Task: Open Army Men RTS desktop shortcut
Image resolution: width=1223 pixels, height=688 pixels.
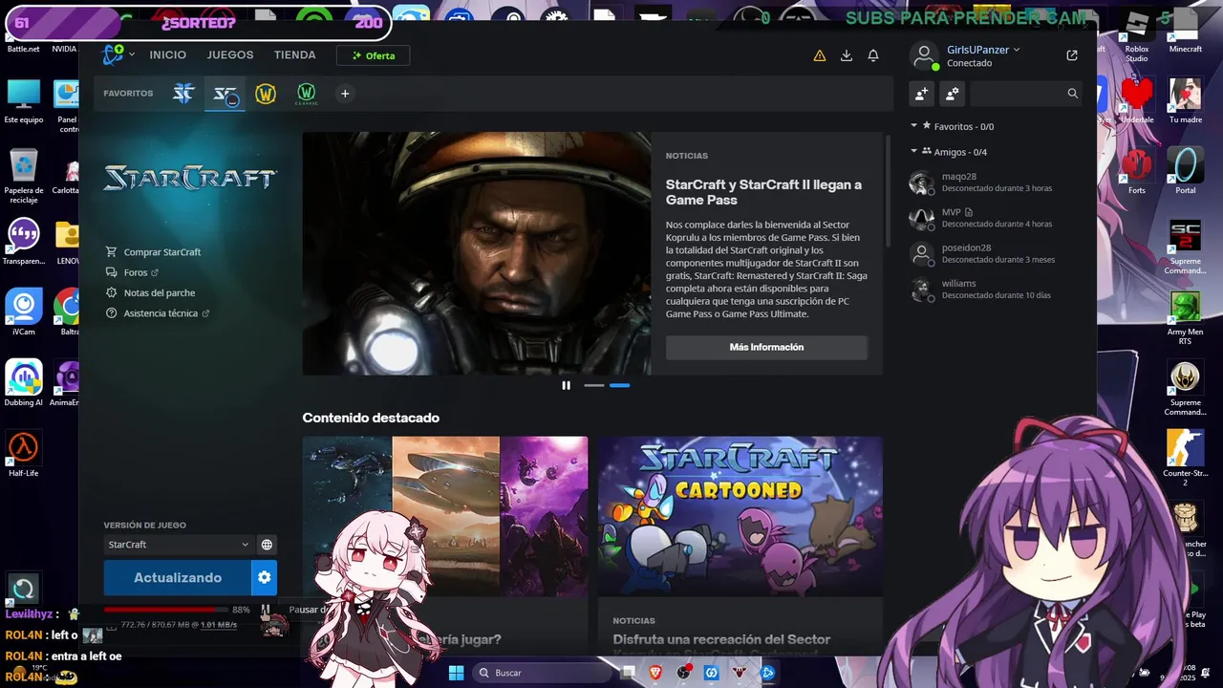Action: [x=1186, y=317]
